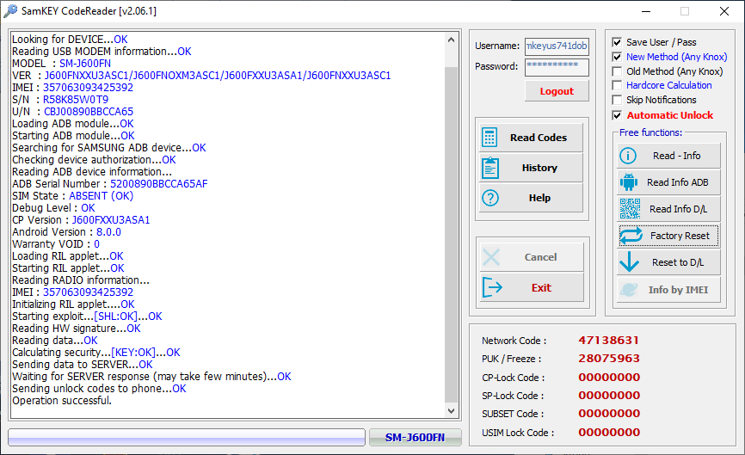Click the 'Calculating security...[KEY:OK]' log line

click(96, 353)
